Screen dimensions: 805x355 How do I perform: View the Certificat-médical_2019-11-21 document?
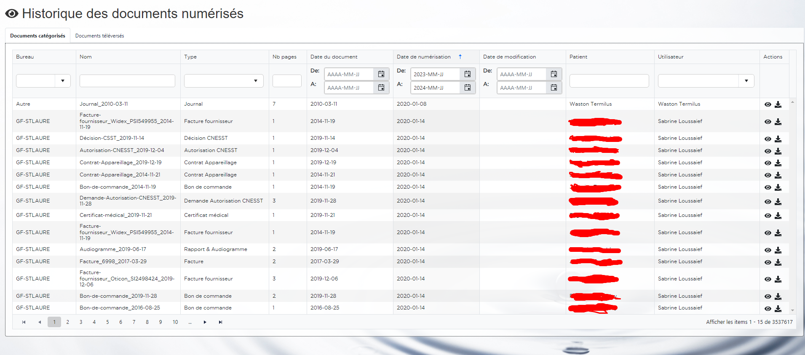click(768, 216)
